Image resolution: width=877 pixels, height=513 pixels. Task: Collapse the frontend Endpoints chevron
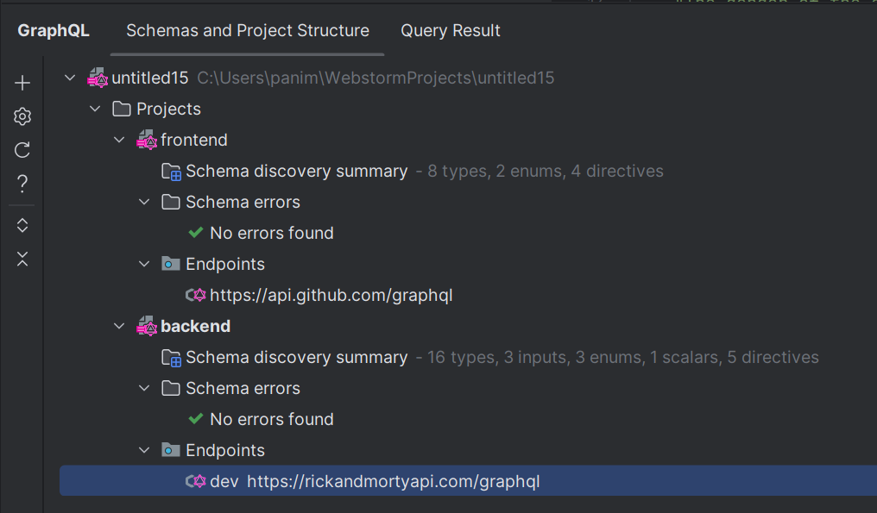point(144,264)
